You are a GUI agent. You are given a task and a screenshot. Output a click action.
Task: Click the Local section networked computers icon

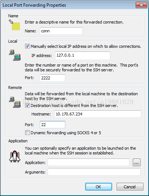15,55
